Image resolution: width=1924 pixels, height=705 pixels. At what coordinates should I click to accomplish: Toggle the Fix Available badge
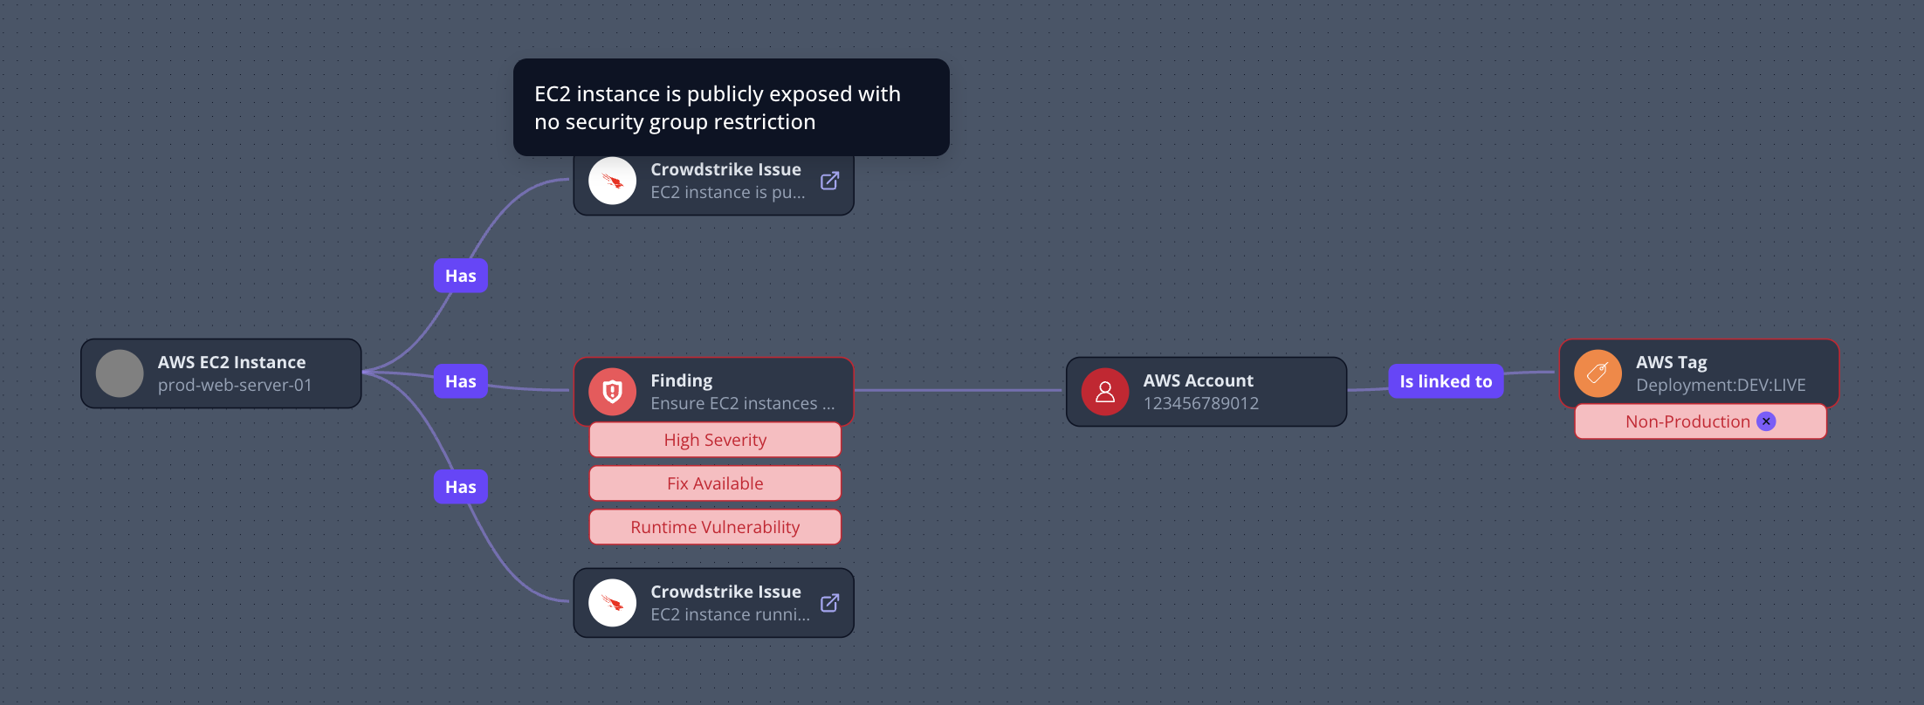(714, 483)
